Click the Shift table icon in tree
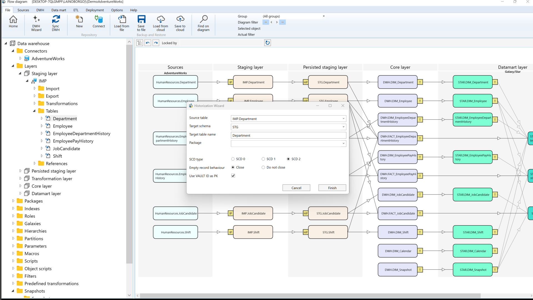Image resolution: width=533 pixels, height=300 pixels. click(48, 156)
